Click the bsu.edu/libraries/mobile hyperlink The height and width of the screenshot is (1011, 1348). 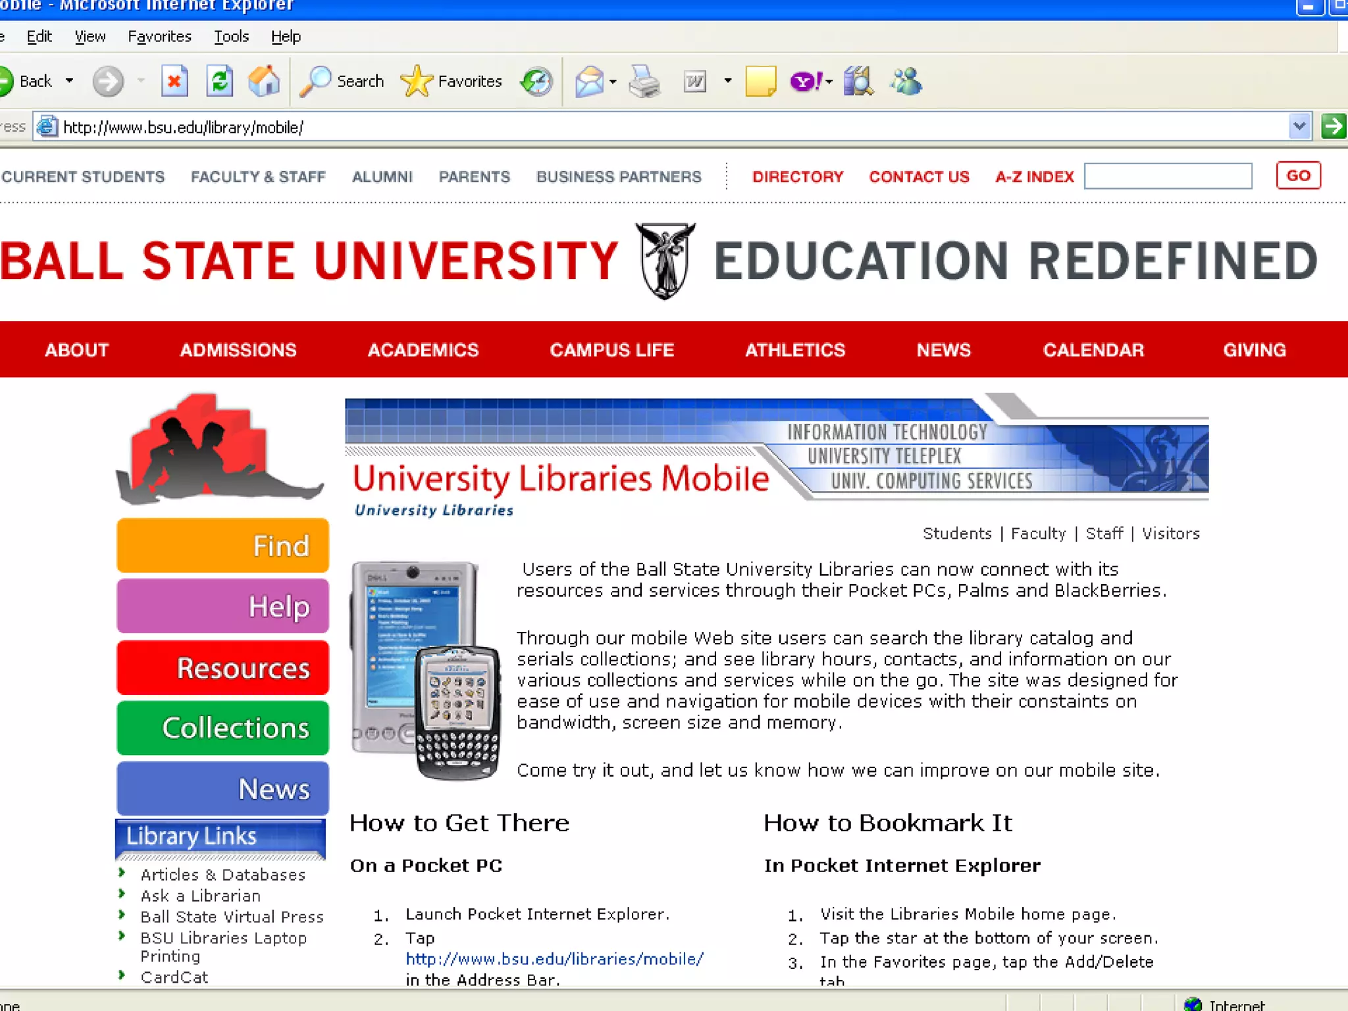click(554, 958)
